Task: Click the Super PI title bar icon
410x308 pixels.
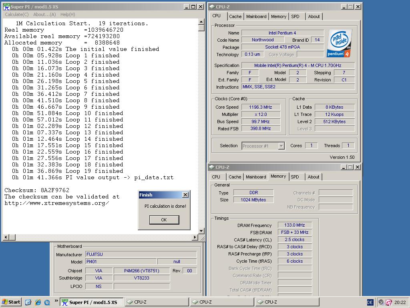Action: pyautogui.click(x=6, y=7)
